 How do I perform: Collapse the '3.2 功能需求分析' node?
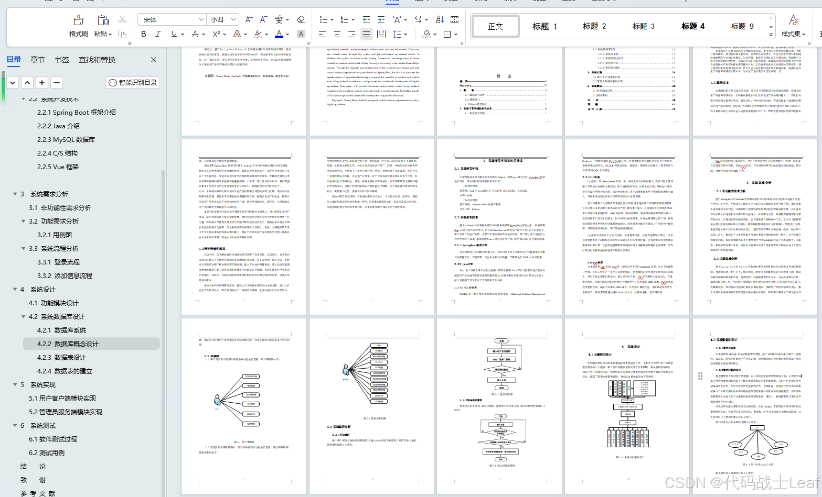[23, 221]
